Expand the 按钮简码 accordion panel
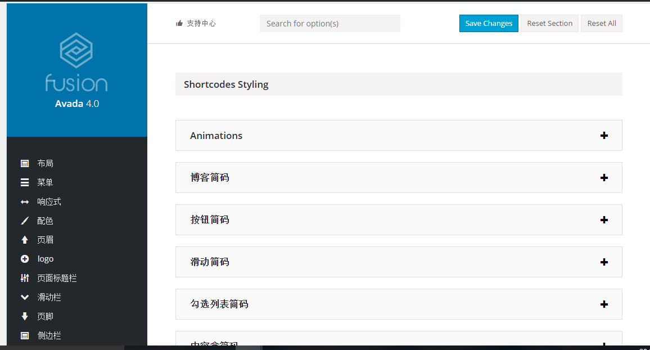The width and height of the screenshot is (650, 350). click(x=604, y=220)
